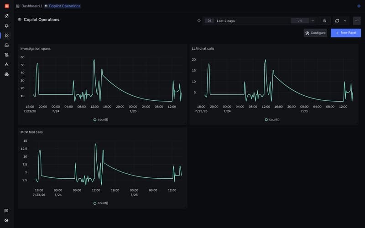
Task: Click the 2d shortcut badge in time picker
Action: click(x=209, y=21)
